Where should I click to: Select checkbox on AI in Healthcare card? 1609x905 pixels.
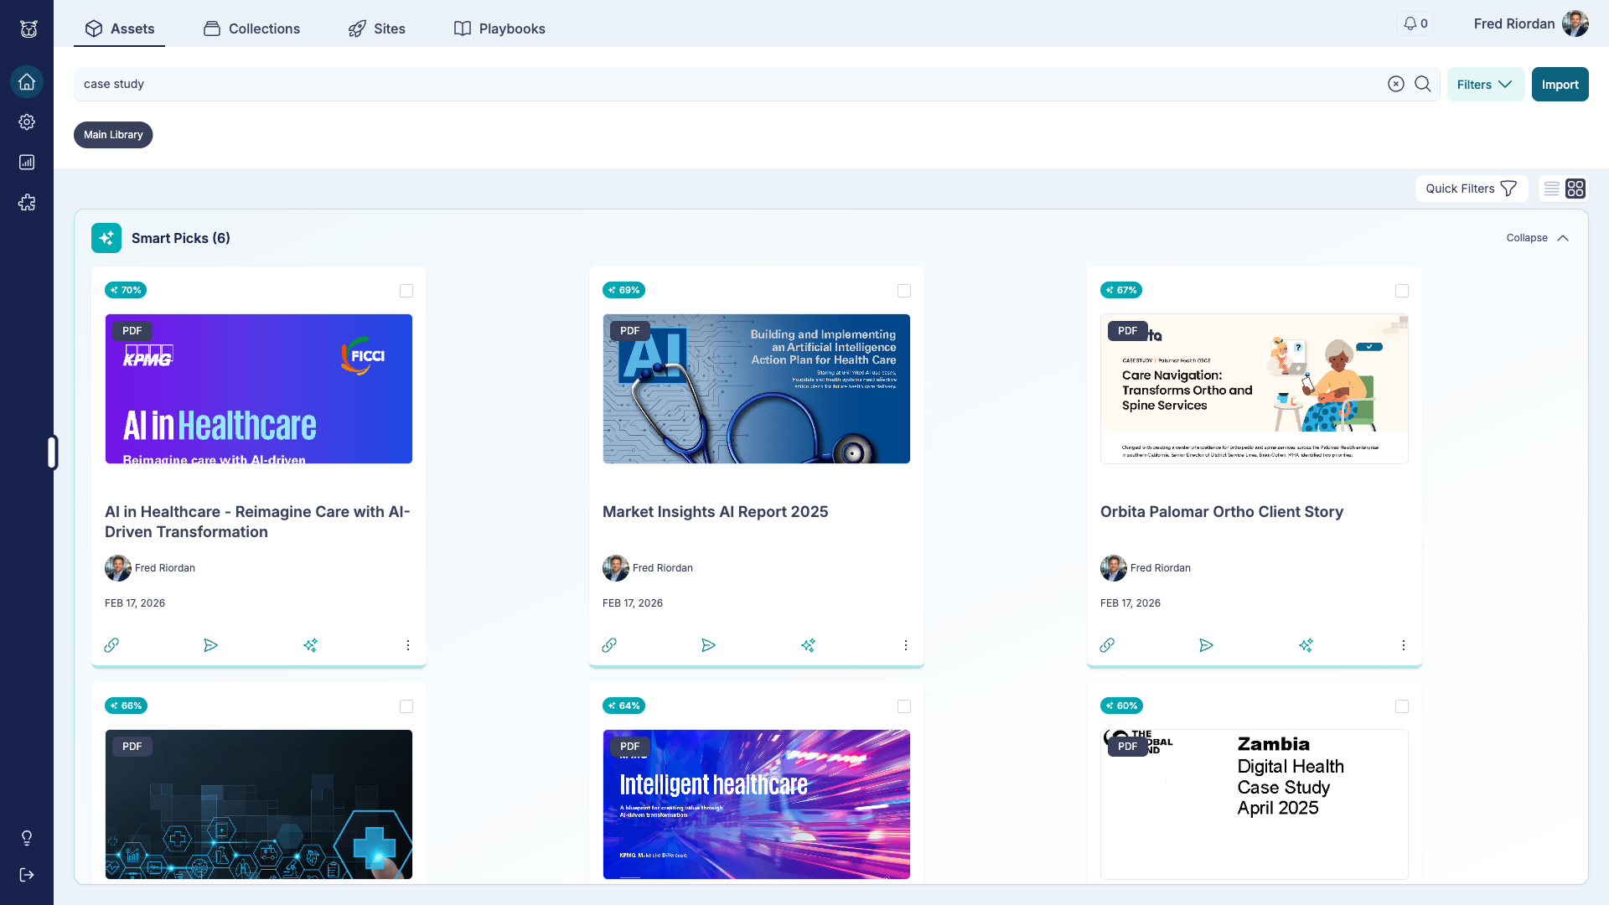pyautogui.click(x=406, y=291)
